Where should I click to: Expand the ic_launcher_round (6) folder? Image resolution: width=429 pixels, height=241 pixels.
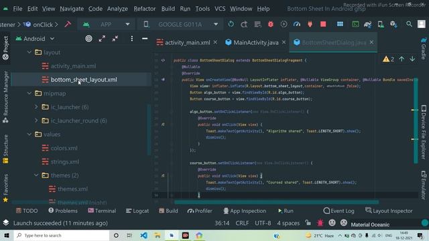coord(36,120)
